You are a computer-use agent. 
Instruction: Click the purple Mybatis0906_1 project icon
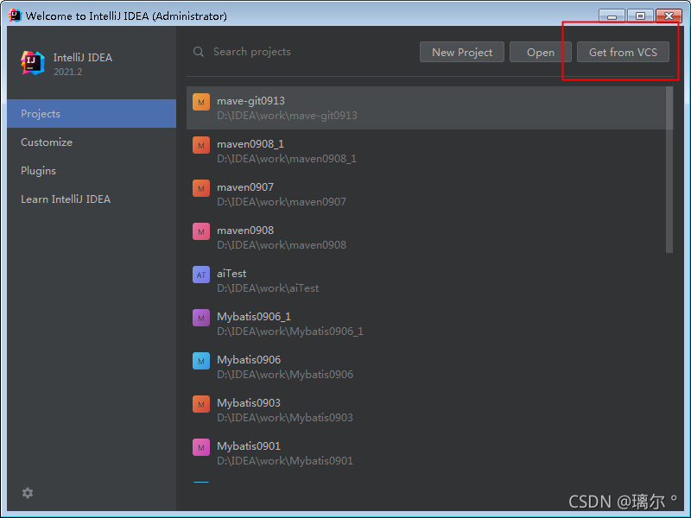click(201, 318)
